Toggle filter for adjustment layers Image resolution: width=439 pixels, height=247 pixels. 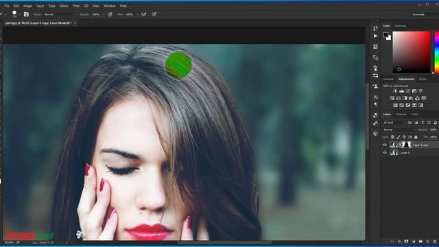tap(416, 123)
